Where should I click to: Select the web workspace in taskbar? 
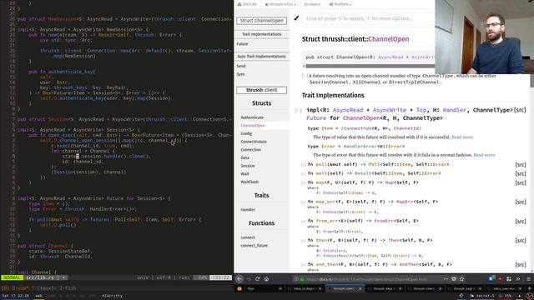pyautogui.click(x=38, y=296)
